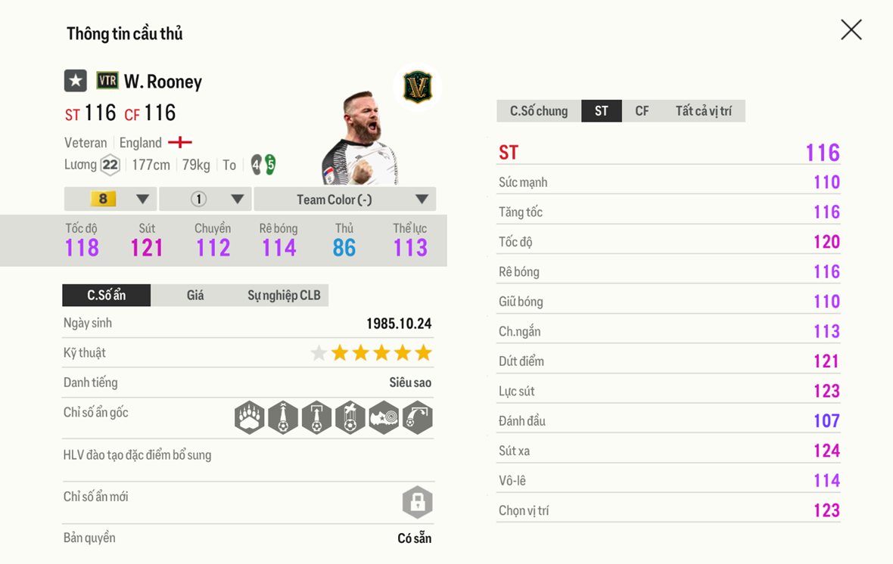
Task: Select the CF position tab
Action: (642, 111)
